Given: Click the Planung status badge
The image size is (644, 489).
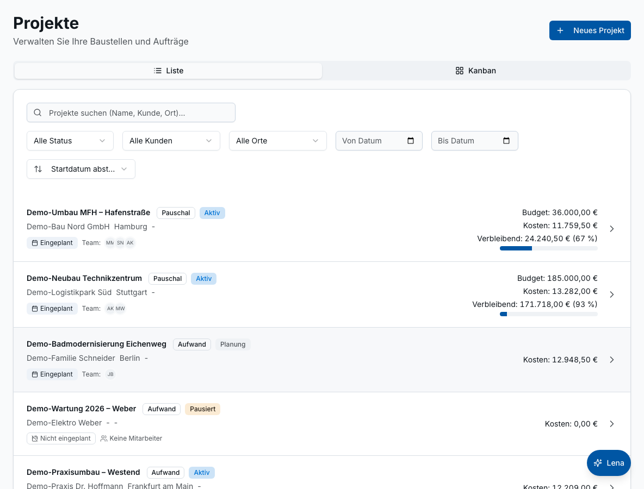Looking at the screenshot, I should [233, 344].
